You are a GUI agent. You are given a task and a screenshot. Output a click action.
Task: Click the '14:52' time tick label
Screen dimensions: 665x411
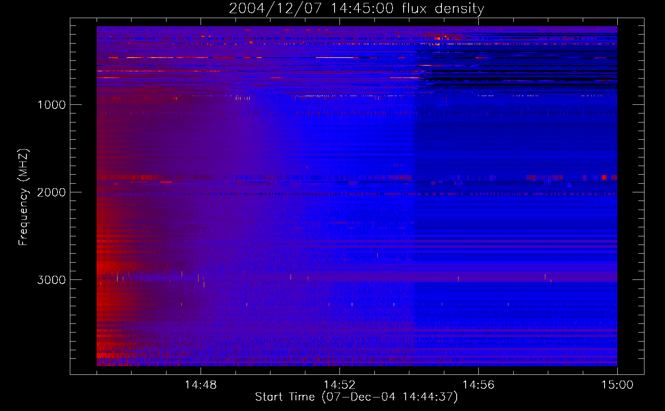[339, 385]
